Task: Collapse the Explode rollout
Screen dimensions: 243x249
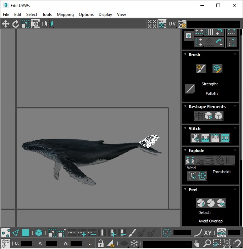Action: click(185, 150)
